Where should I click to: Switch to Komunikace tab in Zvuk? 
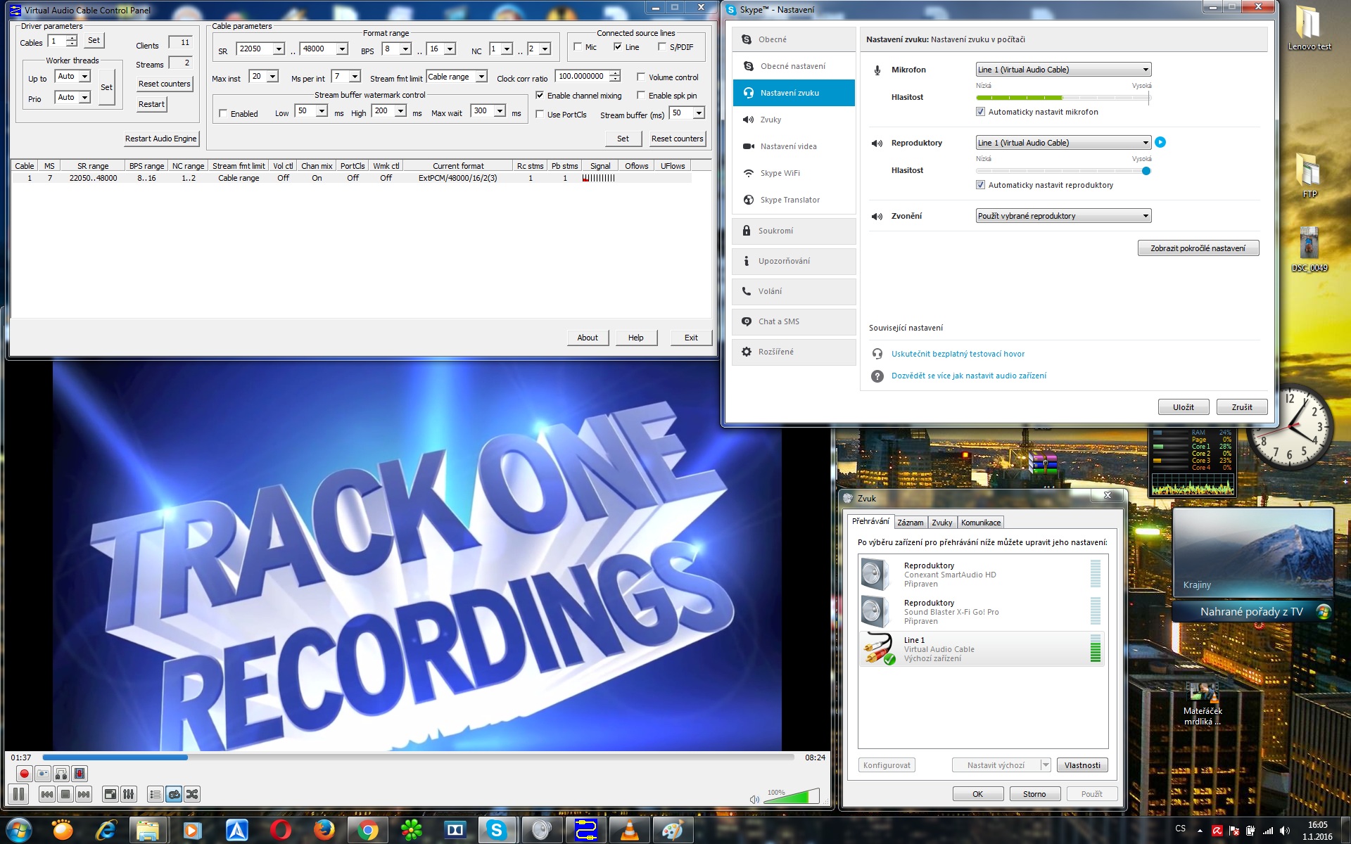[981, 523]
